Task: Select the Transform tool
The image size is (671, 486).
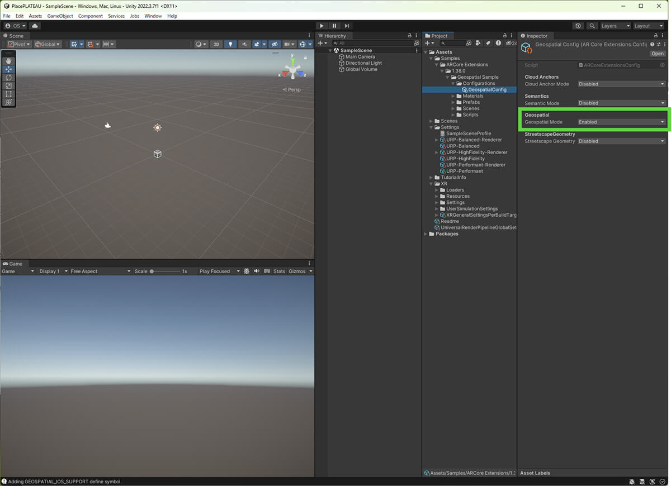Action: pyautogui.click(x=8, y=103)
